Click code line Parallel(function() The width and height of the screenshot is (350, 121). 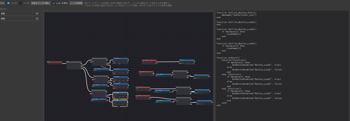(234, 60)
